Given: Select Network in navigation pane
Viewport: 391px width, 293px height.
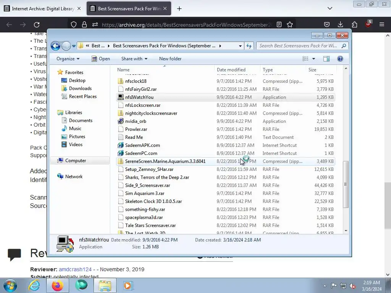Looking at the screenshot, I should [74, 176].
